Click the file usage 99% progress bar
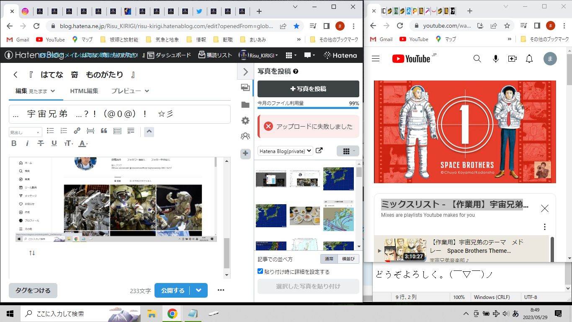The height and width of the screenshot is (322, 572). click(308, 108)
